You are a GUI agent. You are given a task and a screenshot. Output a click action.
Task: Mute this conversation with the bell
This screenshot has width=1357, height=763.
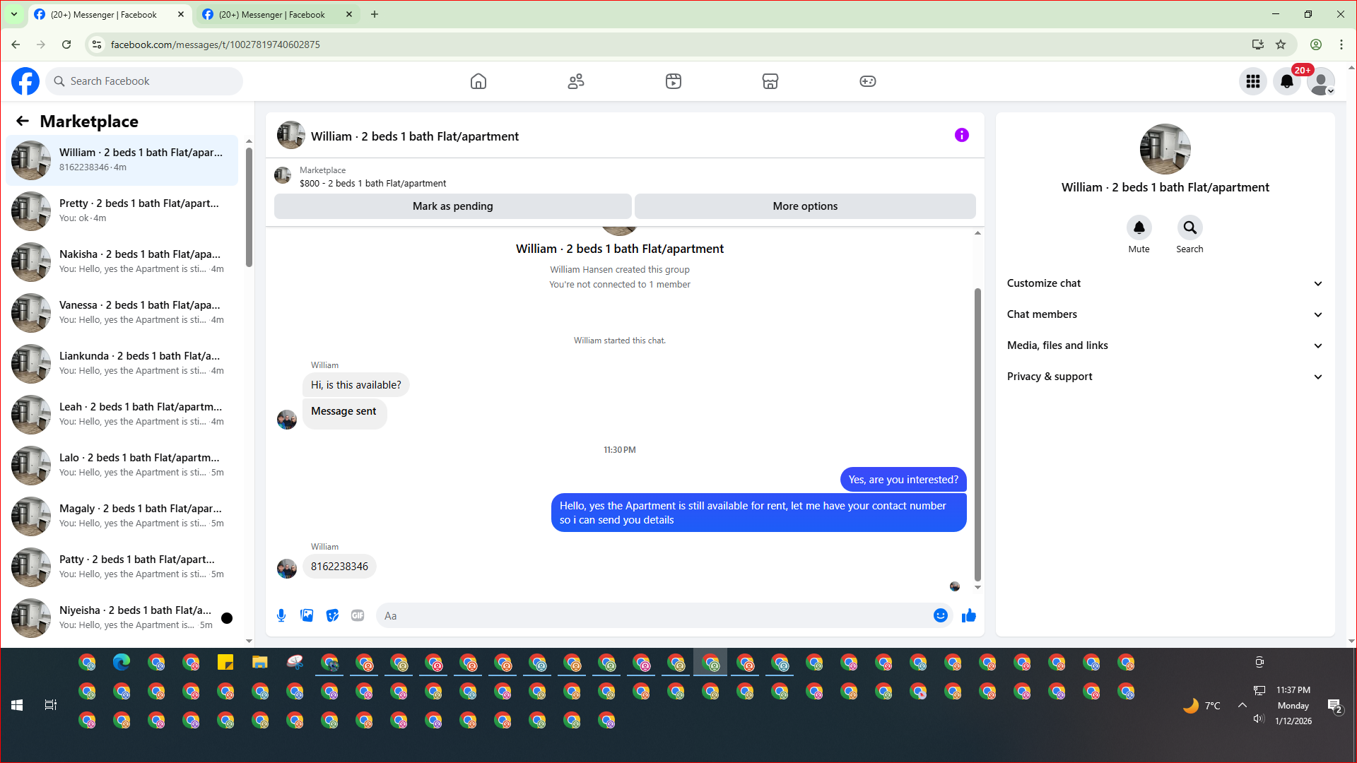(1139, 227)
